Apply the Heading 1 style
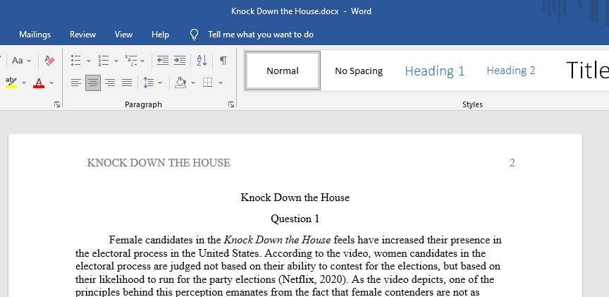This screenshot has width=609, height=297. click(x=435, y=71)
